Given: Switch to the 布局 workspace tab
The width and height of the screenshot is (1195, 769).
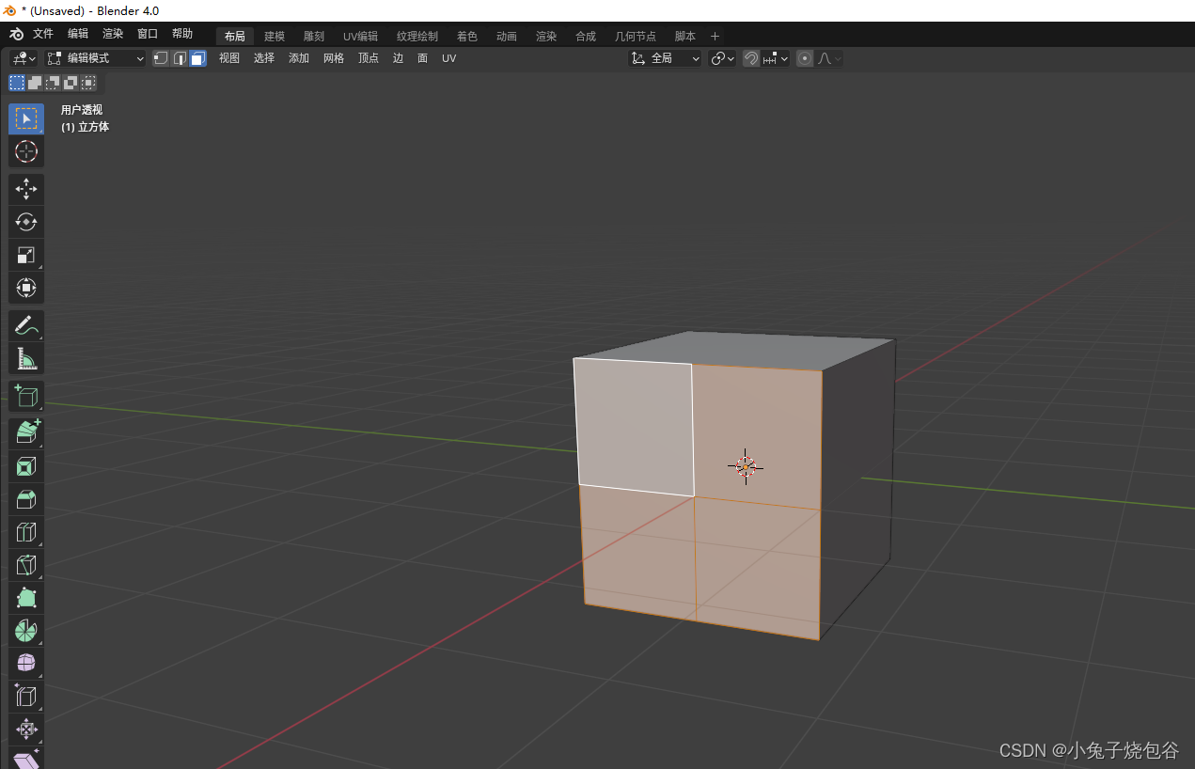Looking at the screenshot, I should pos(235,37).
